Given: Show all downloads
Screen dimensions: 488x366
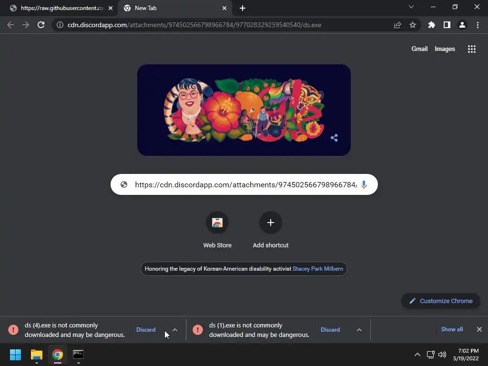Looking at the screenshot, I should pyautogui.click(x=452, y=329).
